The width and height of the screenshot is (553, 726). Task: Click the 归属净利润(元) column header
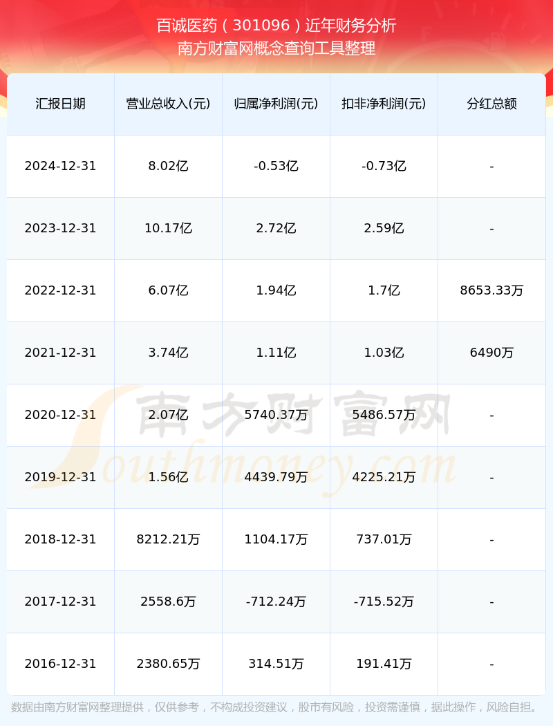click(x=276, y=104)
